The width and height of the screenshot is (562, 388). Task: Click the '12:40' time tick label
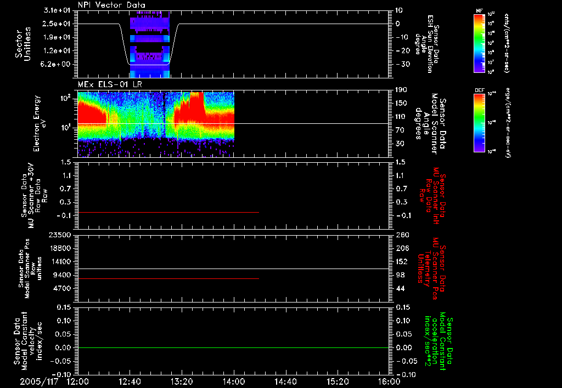[x=130, y=381]
